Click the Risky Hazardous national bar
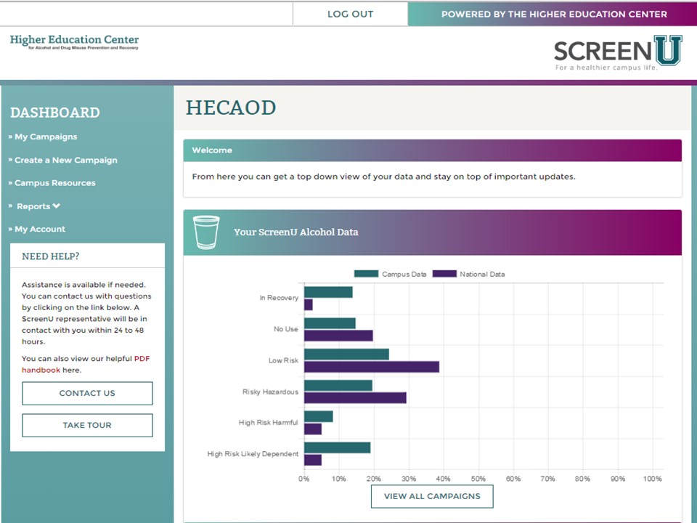The width and height of the screenshot is (697, 523). click(355, 398)
